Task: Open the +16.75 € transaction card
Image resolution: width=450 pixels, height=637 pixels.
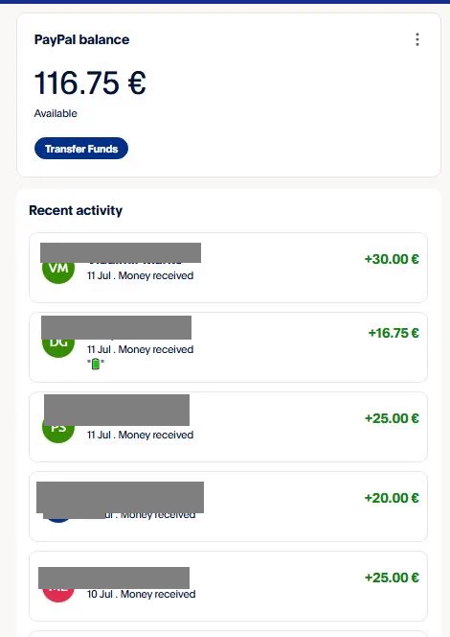Action: point(228,347)
